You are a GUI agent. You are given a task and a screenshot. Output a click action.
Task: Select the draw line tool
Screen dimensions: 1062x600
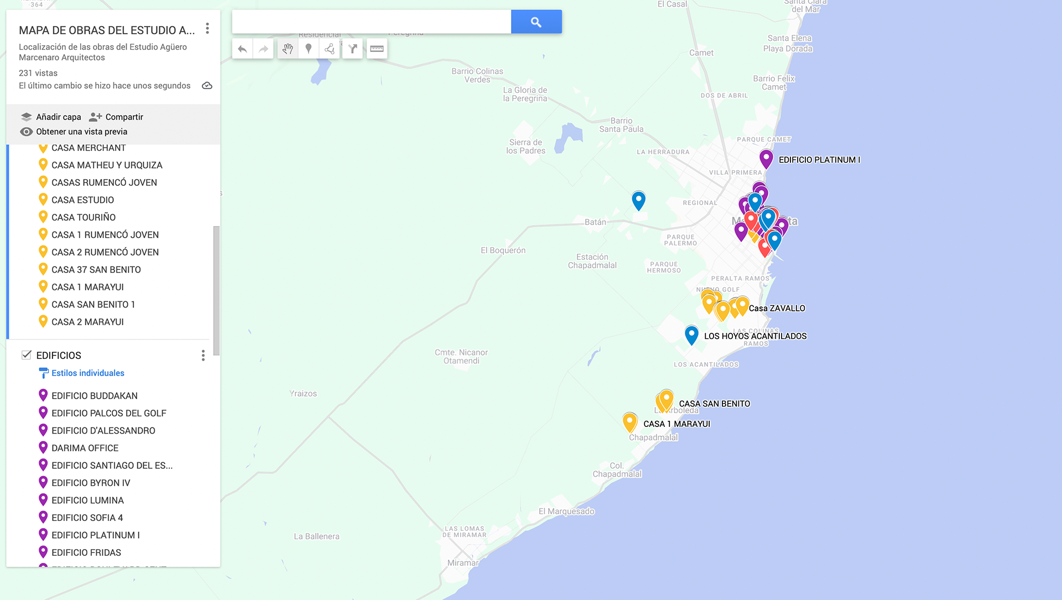[x=330, y=49]
